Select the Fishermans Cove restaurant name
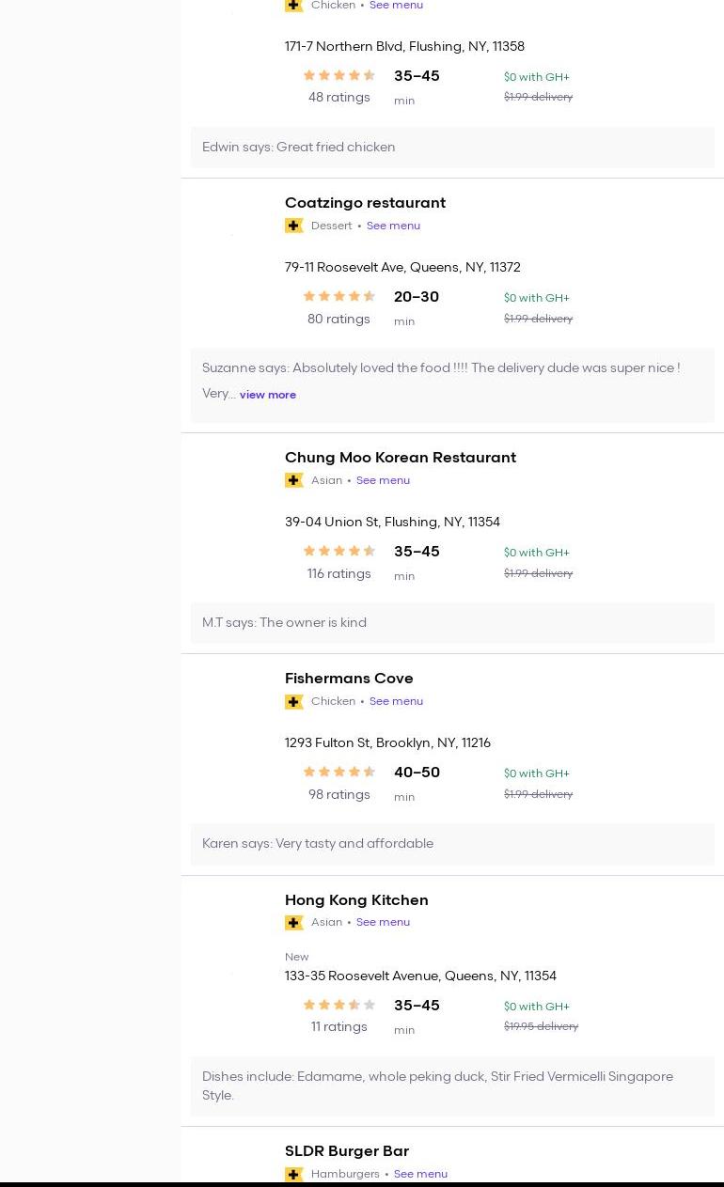 coord(349,679)
